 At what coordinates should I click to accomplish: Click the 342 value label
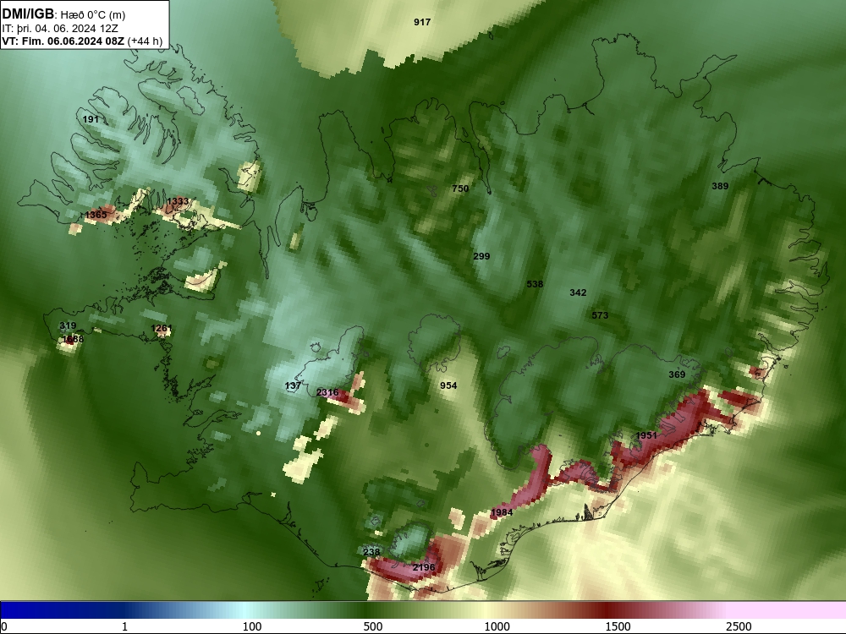pyautogui.click(x=578, y=292)
